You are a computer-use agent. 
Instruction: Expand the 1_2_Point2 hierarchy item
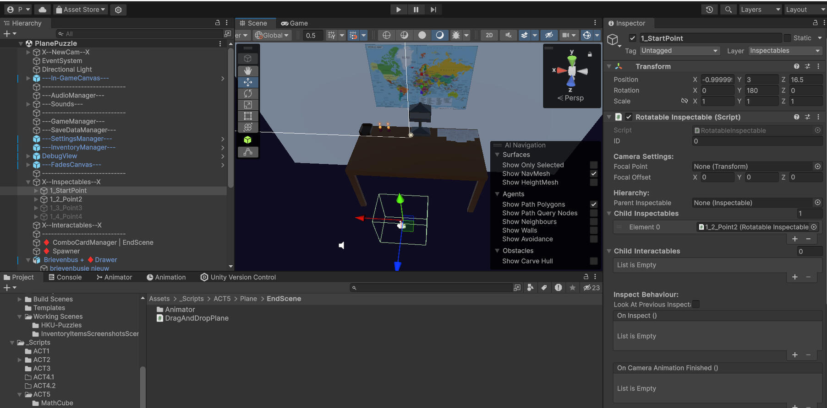click(x=36, y=199)
